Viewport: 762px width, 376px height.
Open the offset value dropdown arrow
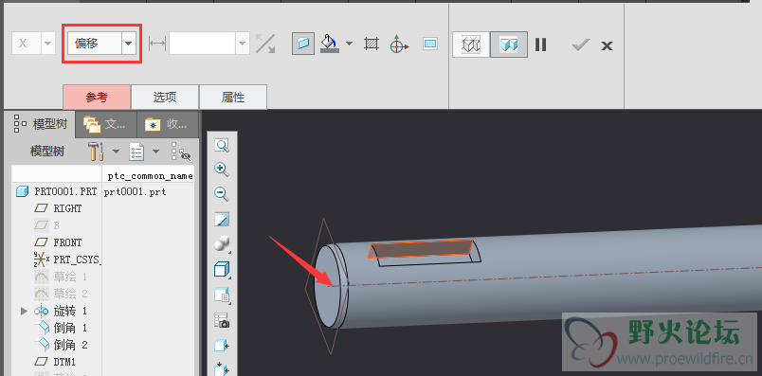coord(243,44)
